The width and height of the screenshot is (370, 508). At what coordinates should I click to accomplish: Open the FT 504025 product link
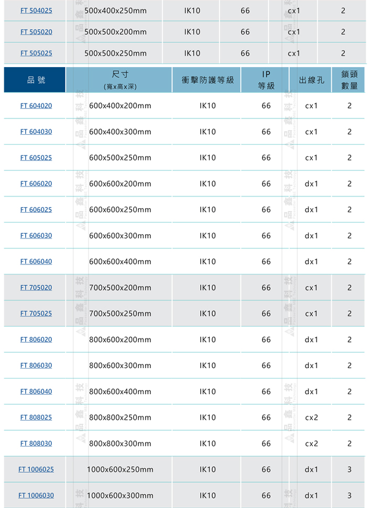click(36, 10)
